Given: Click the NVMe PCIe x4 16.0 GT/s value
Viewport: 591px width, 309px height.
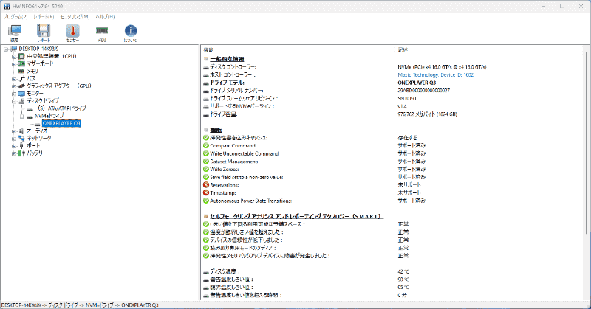Looking at the screenshot, I should pyautogui.click(x=442, y=67).
